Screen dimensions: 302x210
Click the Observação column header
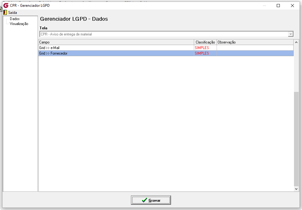(x=255, y=42)
